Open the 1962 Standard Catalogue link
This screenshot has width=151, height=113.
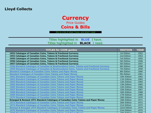(46, 77)
